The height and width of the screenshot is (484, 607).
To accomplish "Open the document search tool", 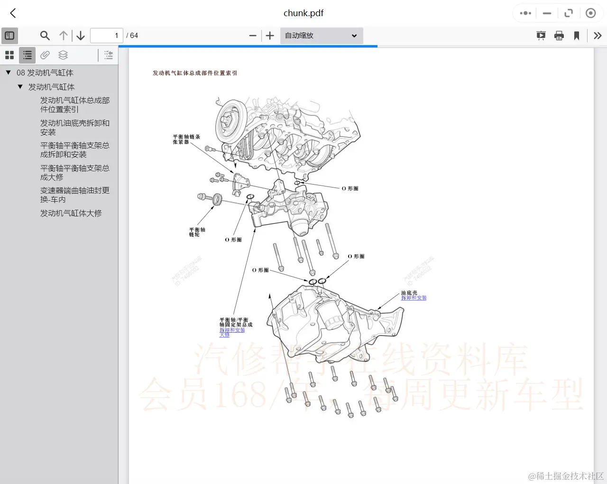I will pyautogui.click(x=45, y=35).
